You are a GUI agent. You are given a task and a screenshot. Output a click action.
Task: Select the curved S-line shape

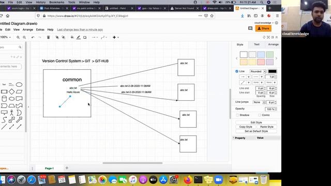(x=4, y=120)
